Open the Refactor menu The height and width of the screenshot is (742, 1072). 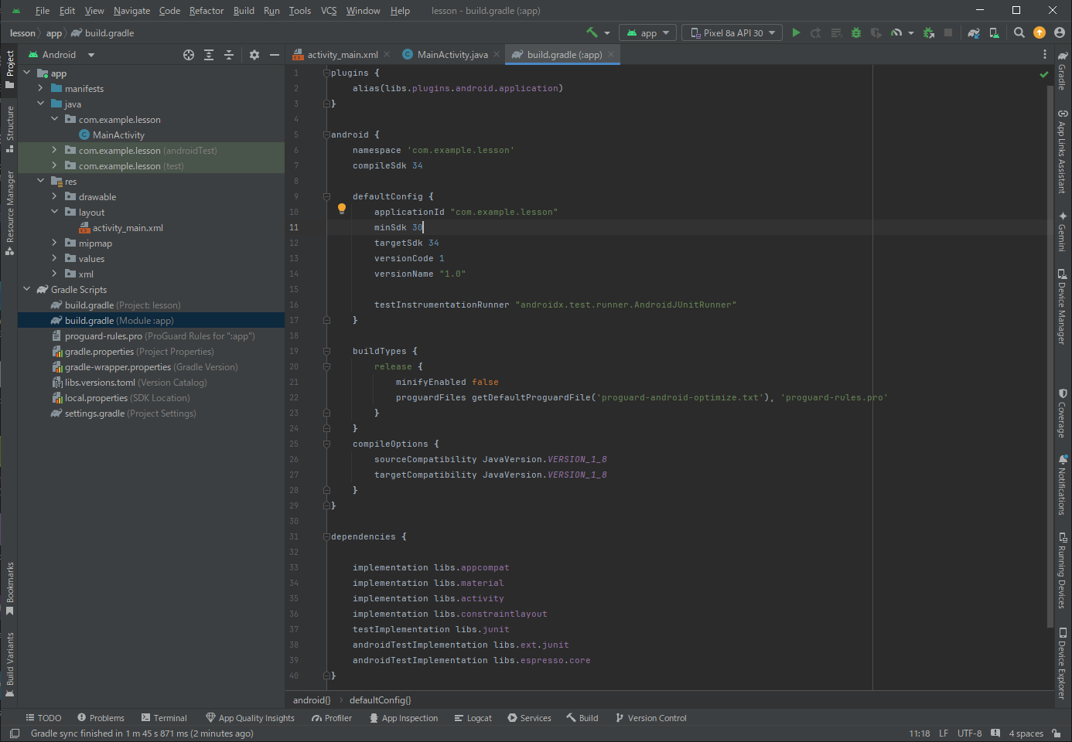(207, 11)
